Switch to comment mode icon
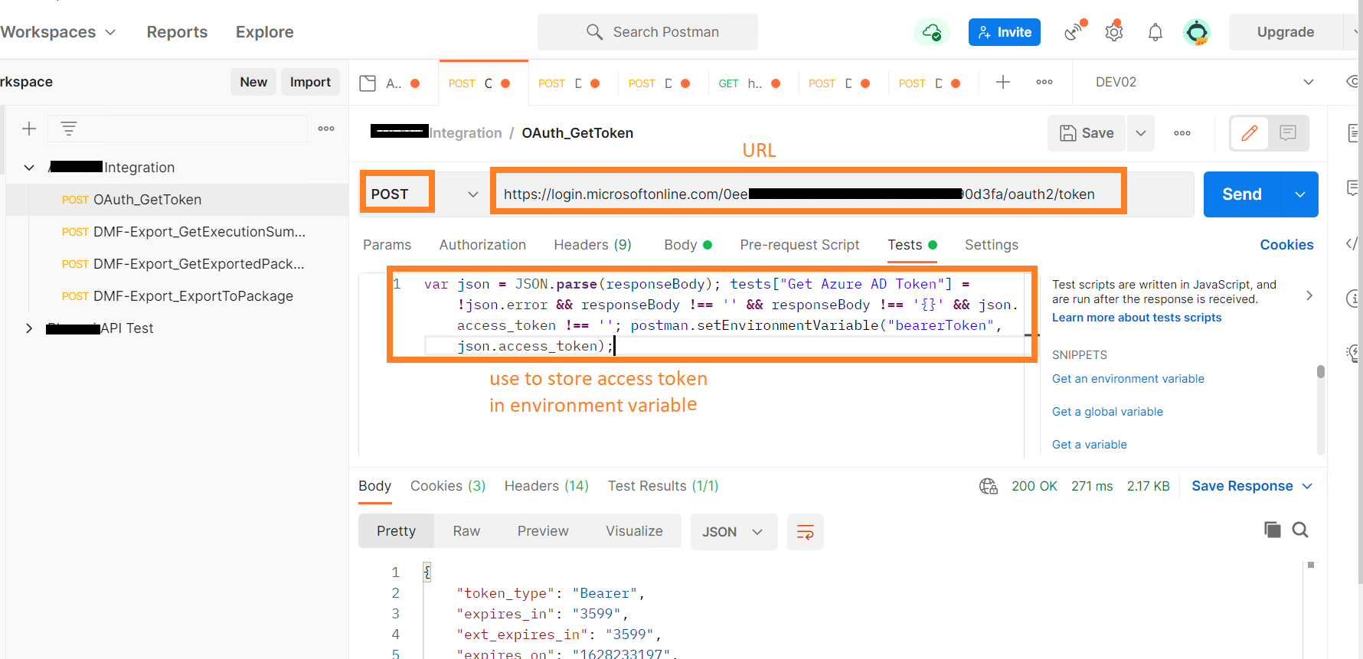Screen dimensions: 1363x659 (1288, 133)
